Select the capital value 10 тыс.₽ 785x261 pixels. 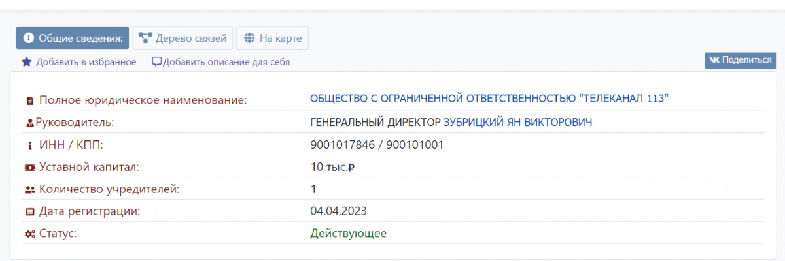[x=332, y=167]
